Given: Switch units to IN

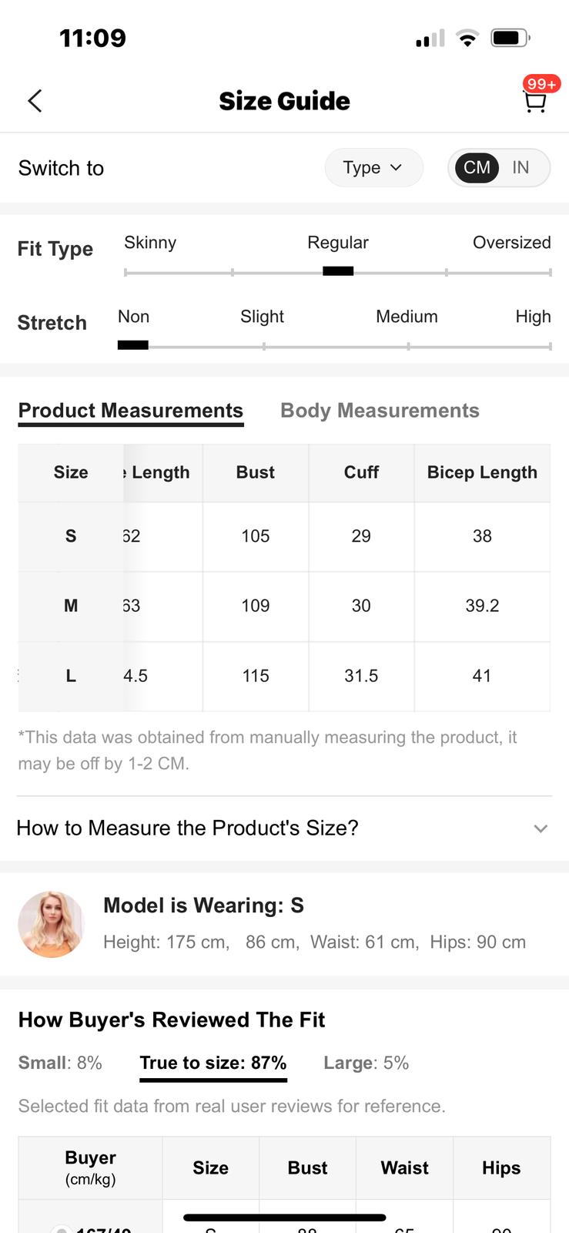Looking at the screenshot, I should pyautogui.click(x=520, y=168).
